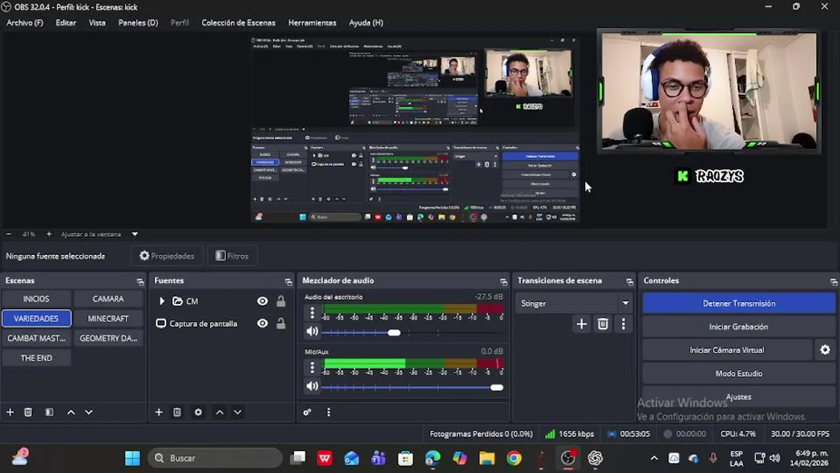Pop out the Mezclador de audio dock
840x473 pixels.
pos(504,281)
